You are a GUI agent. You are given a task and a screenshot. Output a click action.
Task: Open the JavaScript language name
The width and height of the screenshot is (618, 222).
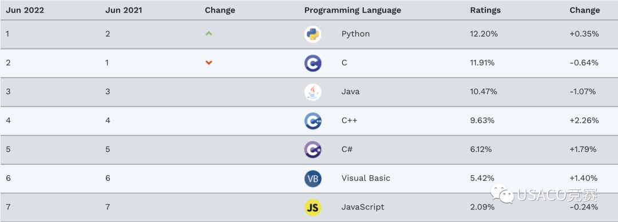click(363, 207)
